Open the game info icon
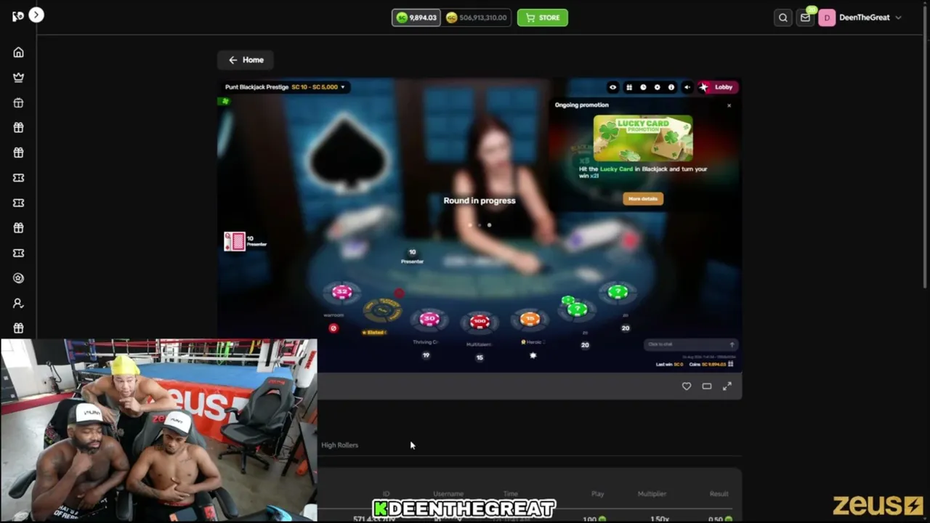Image resolution: width=930 pixels, height=523 pixels. pos(671,87)
